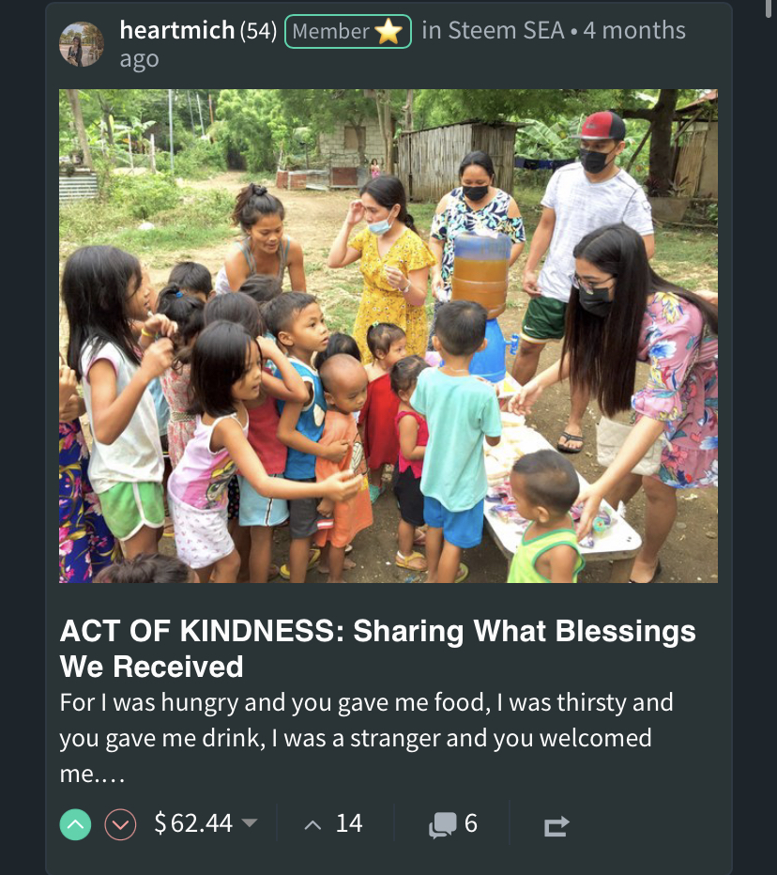Screen dimensions: 777x875
Task: Click the excerpt starting "For I was hungry"
Action: tap(366, 738)
